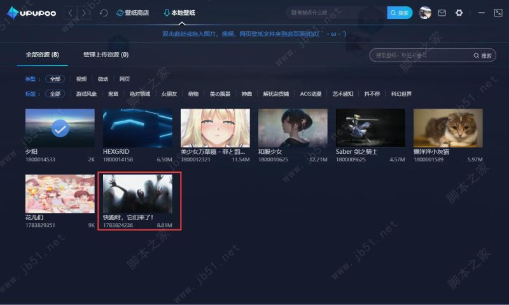Viewport: 509px width, 305px height.
Task: Click the title text 花儿们
Action: click(34, 217)
